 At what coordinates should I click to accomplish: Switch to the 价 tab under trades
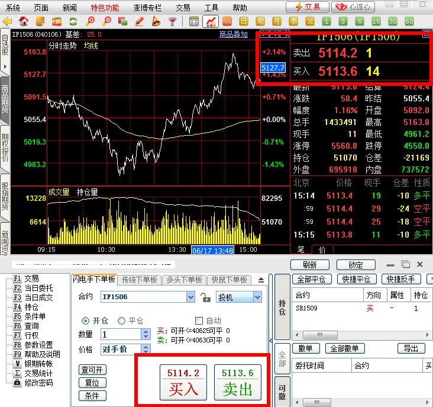322,249
